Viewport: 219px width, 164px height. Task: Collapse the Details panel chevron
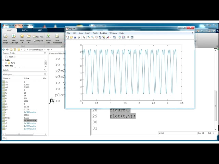click(44, 70)
